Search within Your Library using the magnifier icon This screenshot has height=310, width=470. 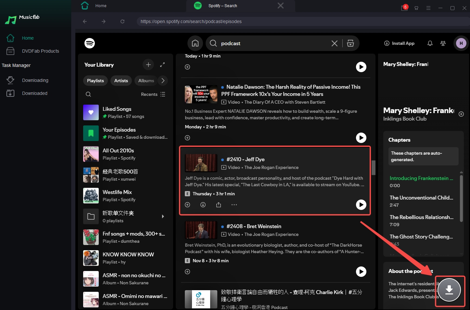coord(88,94)
